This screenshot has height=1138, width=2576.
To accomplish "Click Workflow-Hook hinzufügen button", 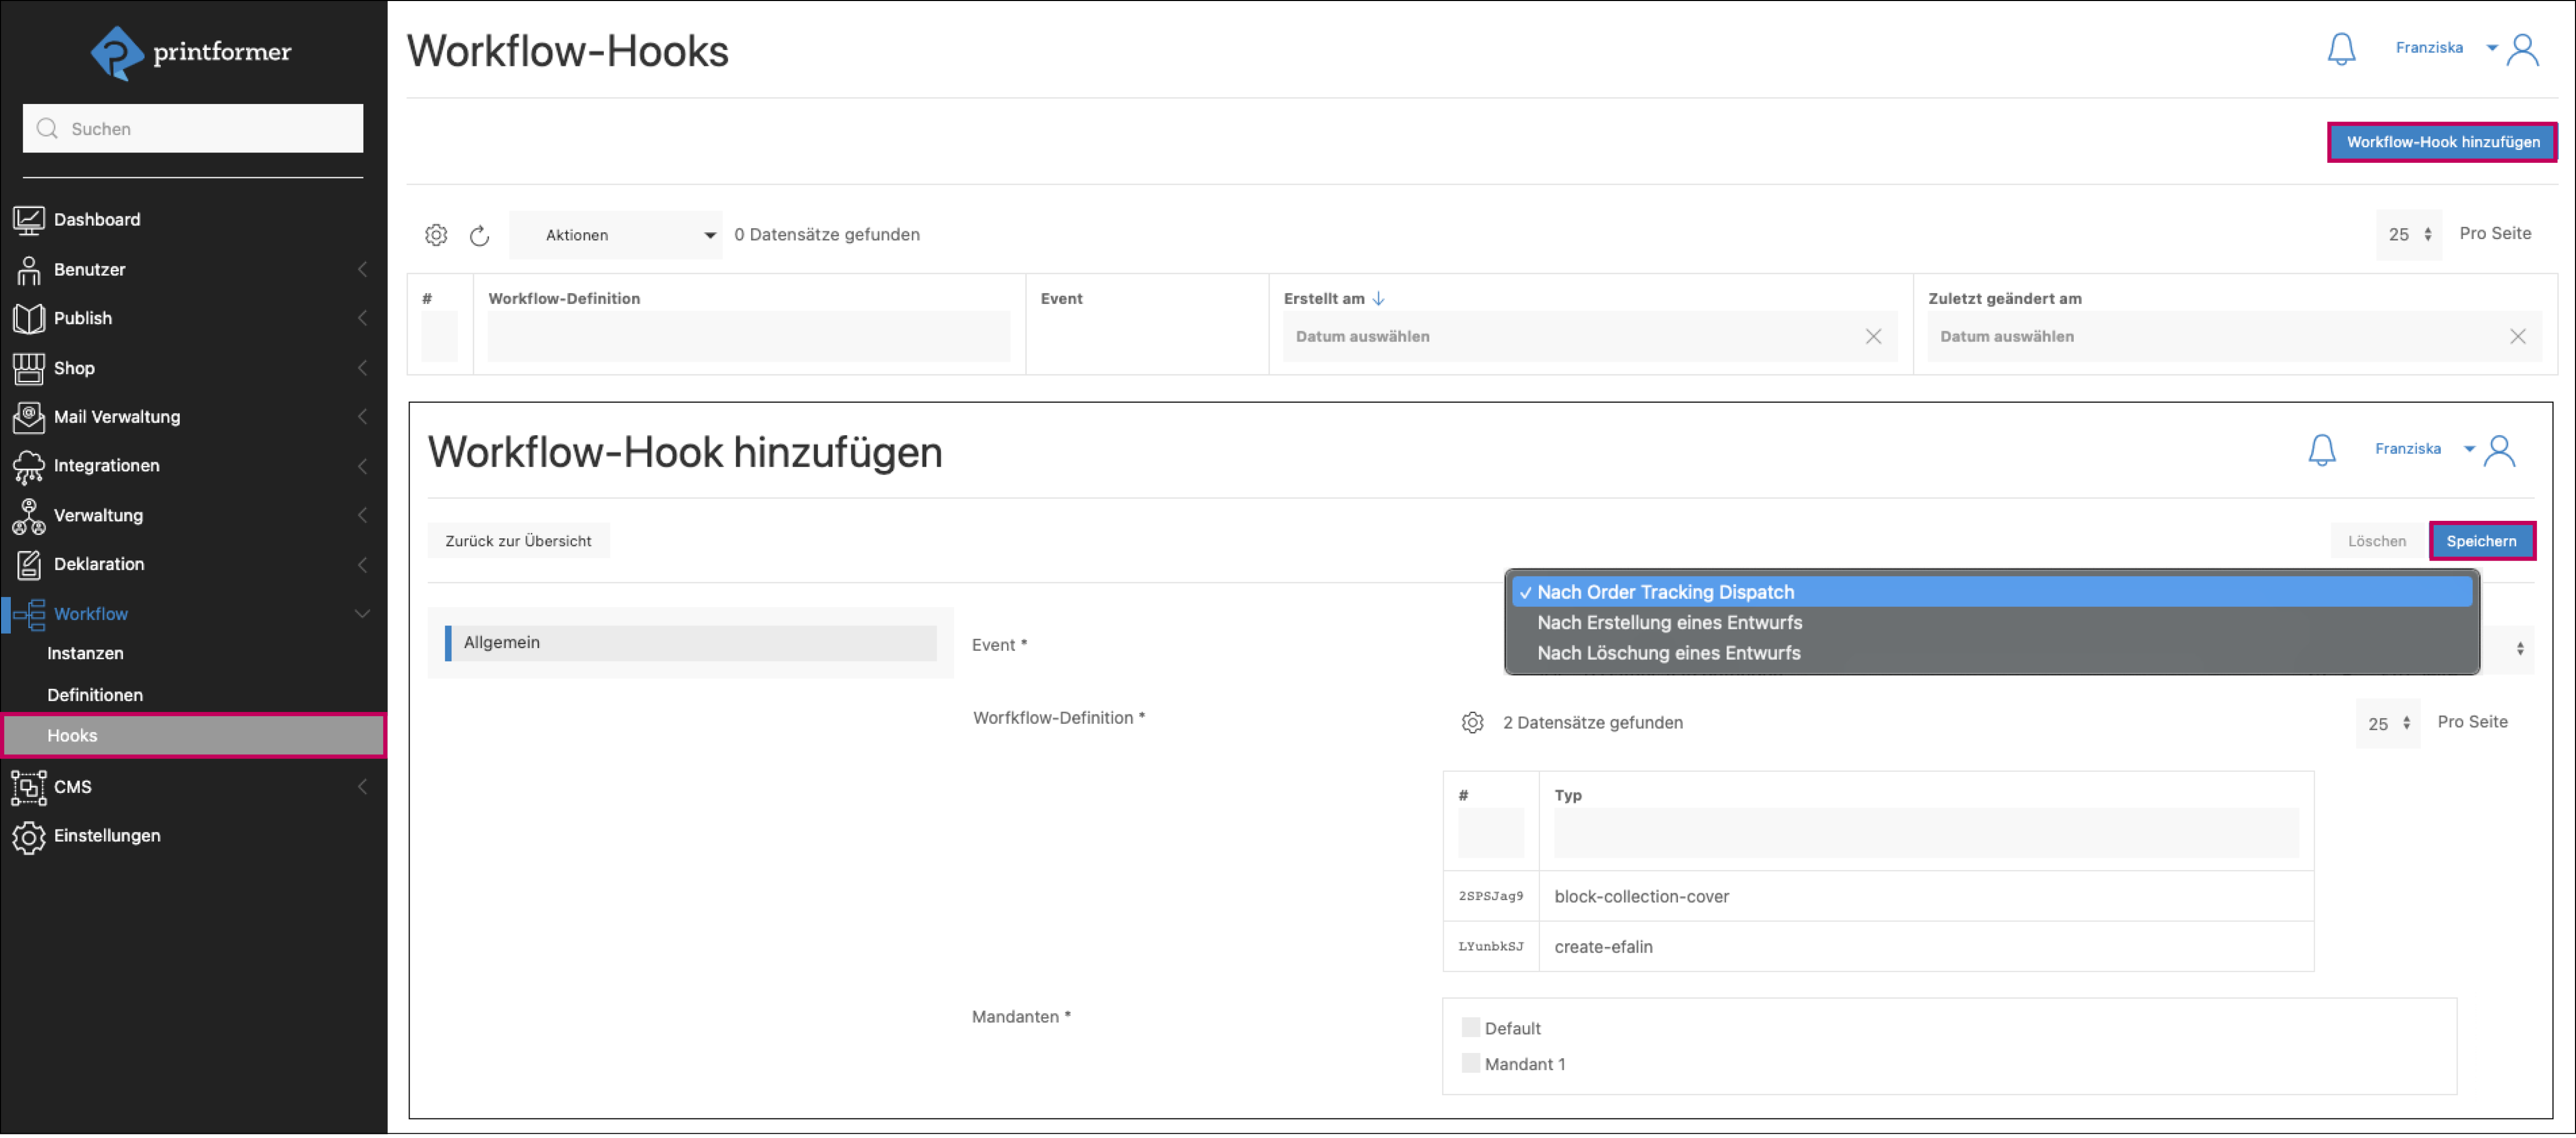I will [2442, 142].
